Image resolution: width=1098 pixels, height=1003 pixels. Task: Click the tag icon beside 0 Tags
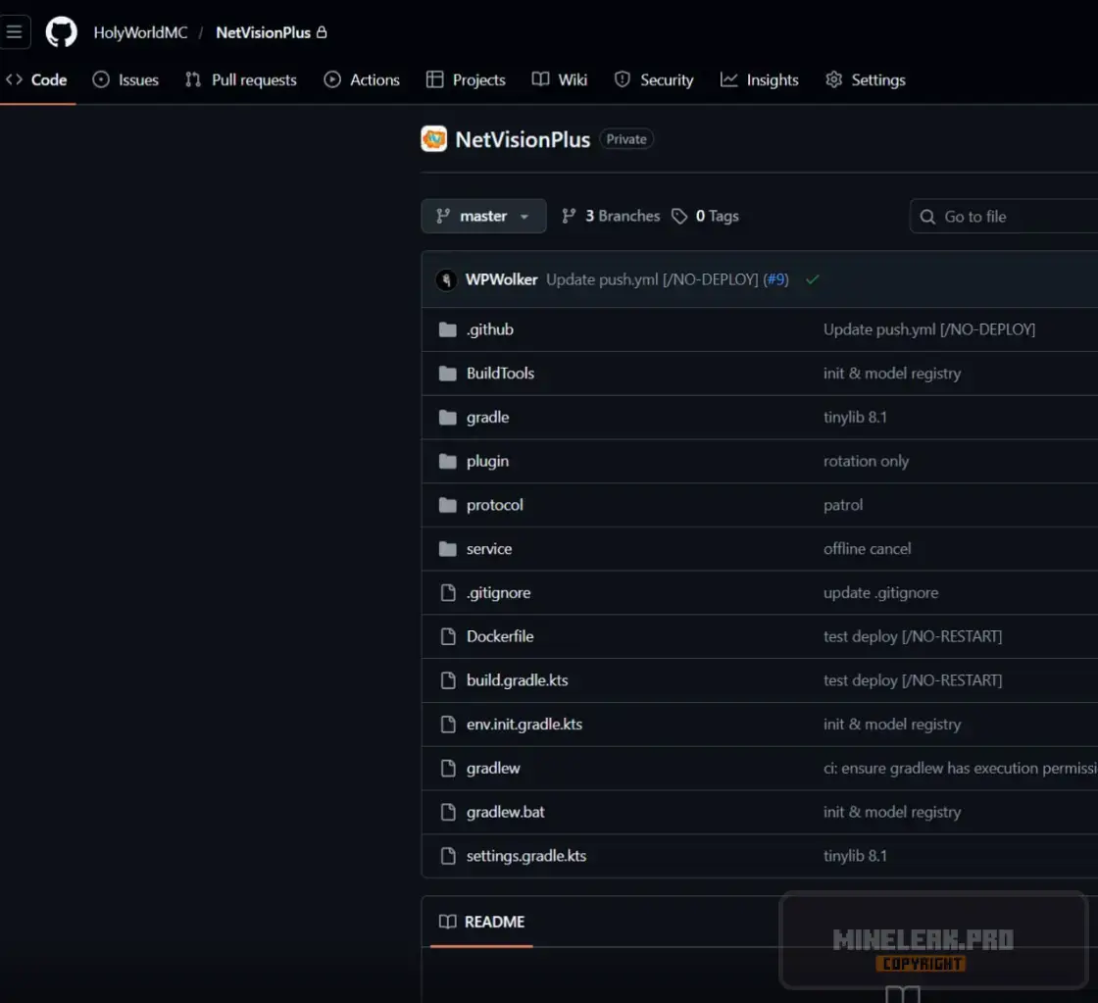tap(679, 217)
